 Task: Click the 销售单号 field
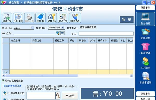[88, 27]
